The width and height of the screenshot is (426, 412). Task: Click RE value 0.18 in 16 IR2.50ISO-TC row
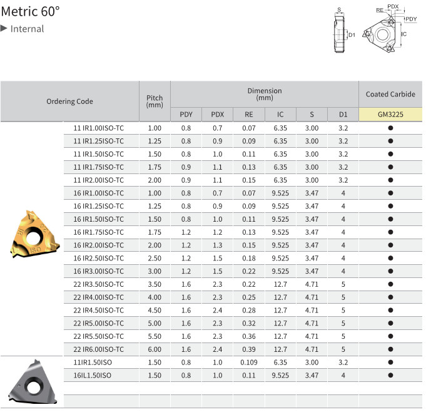click(249, 259)
